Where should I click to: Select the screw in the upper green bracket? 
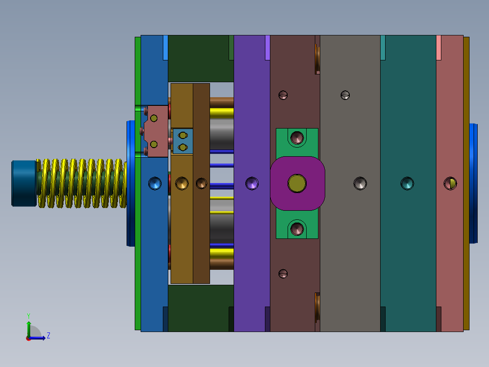[297, 138]
